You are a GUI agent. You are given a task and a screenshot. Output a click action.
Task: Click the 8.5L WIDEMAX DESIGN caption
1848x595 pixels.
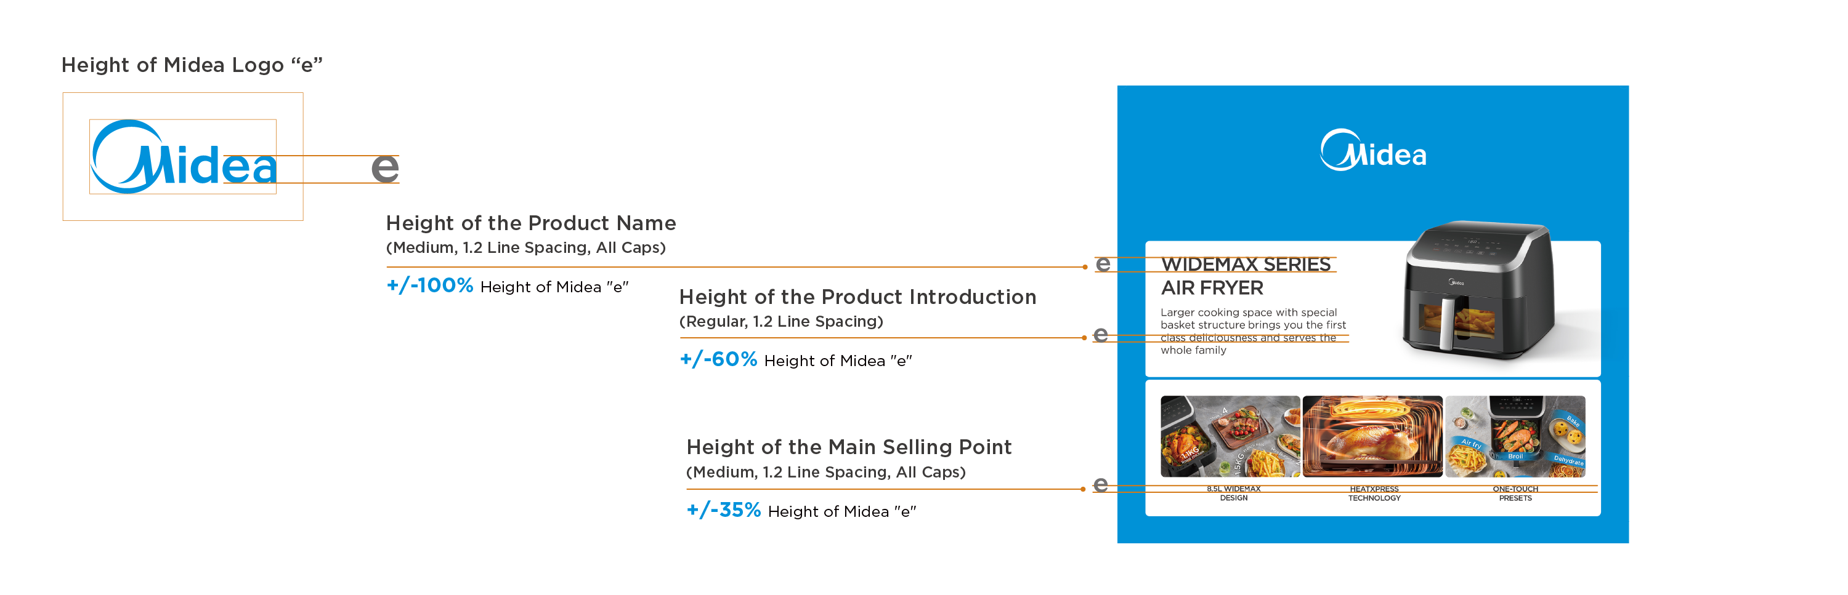1233,494
